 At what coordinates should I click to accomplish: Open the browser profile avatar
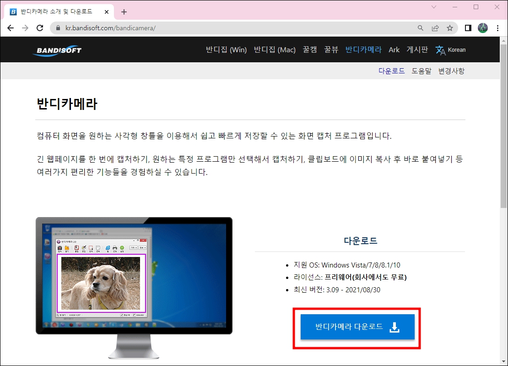click(x=482, y=28)
